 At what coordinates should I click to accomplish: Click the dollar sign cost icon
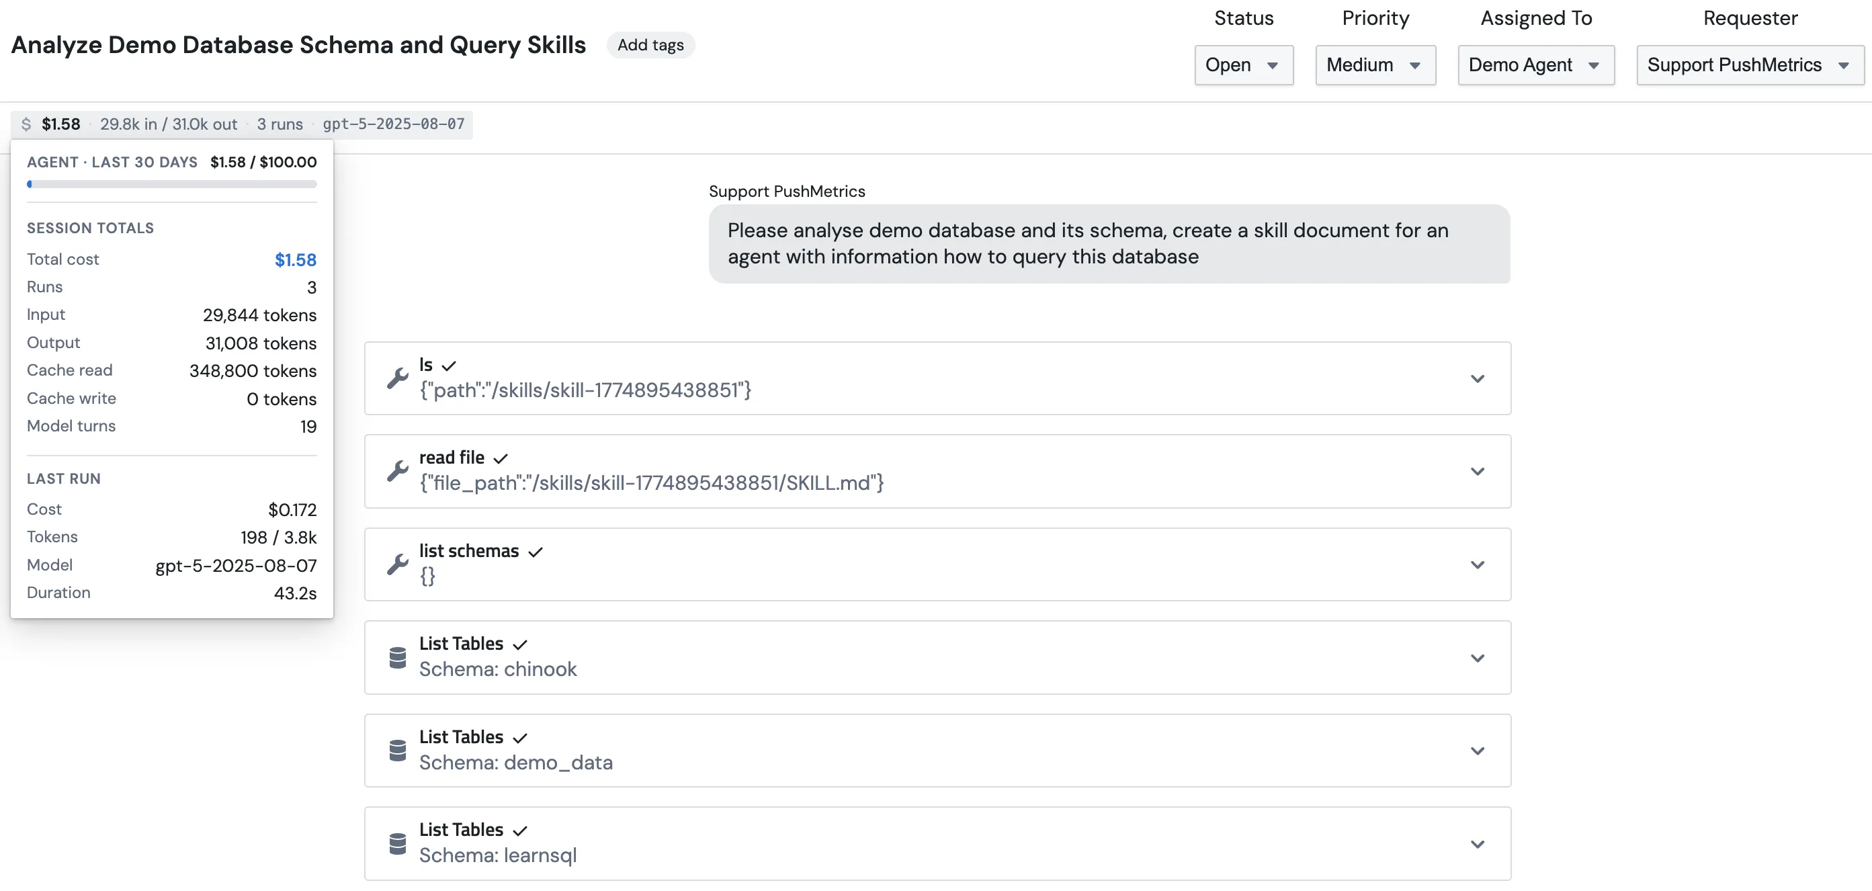[26, 124]
